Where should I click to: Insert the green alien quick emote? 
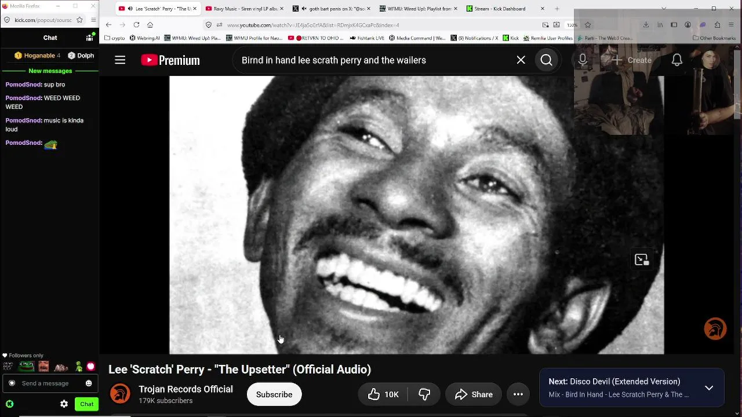coord(79,367)
